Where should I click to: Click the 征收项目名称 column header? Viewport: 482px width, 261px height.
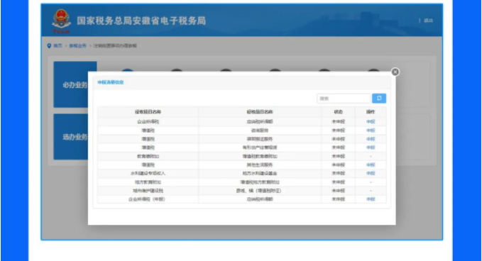148,112
